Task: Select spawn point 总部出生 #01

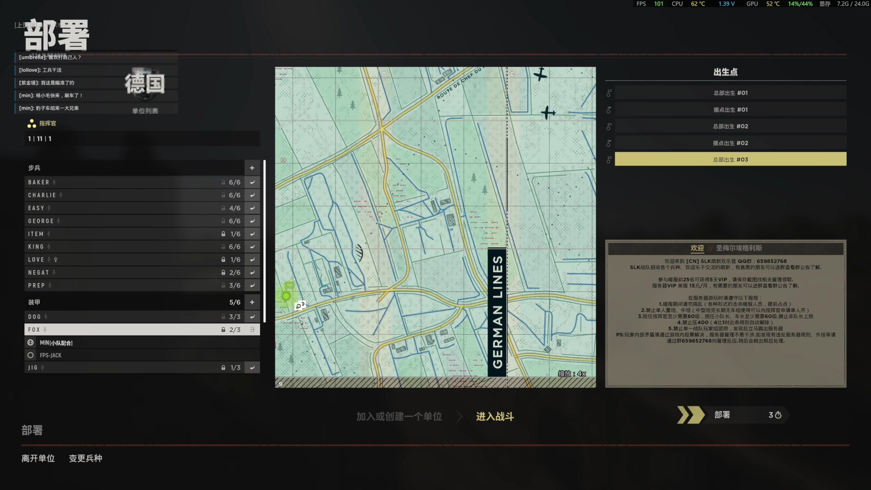Action: [x=730, y=93]
